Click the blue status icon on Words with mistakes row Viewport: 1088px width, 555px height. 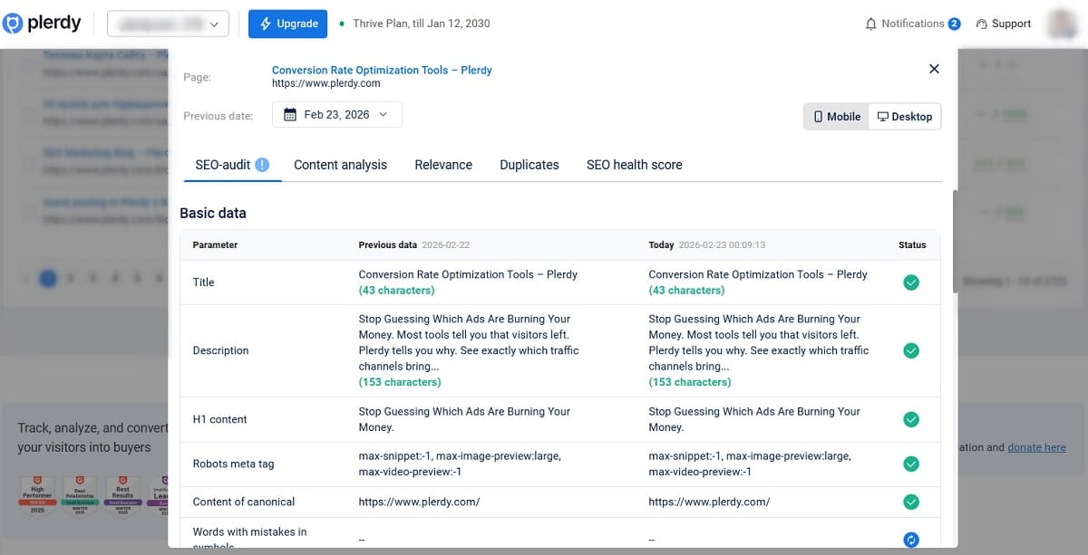click(x=911, y=539)
